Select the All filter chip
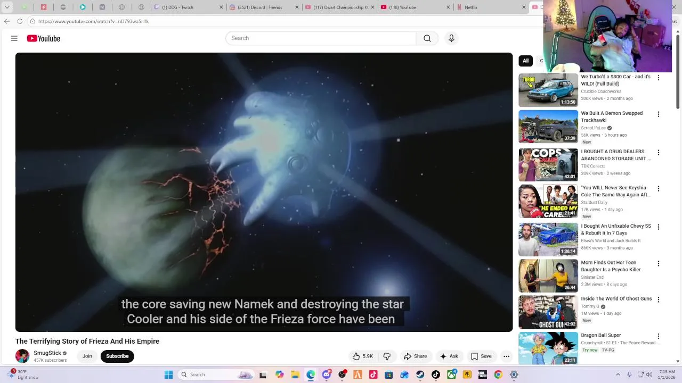This screenshot has height=383, width=682. [525, 61]
